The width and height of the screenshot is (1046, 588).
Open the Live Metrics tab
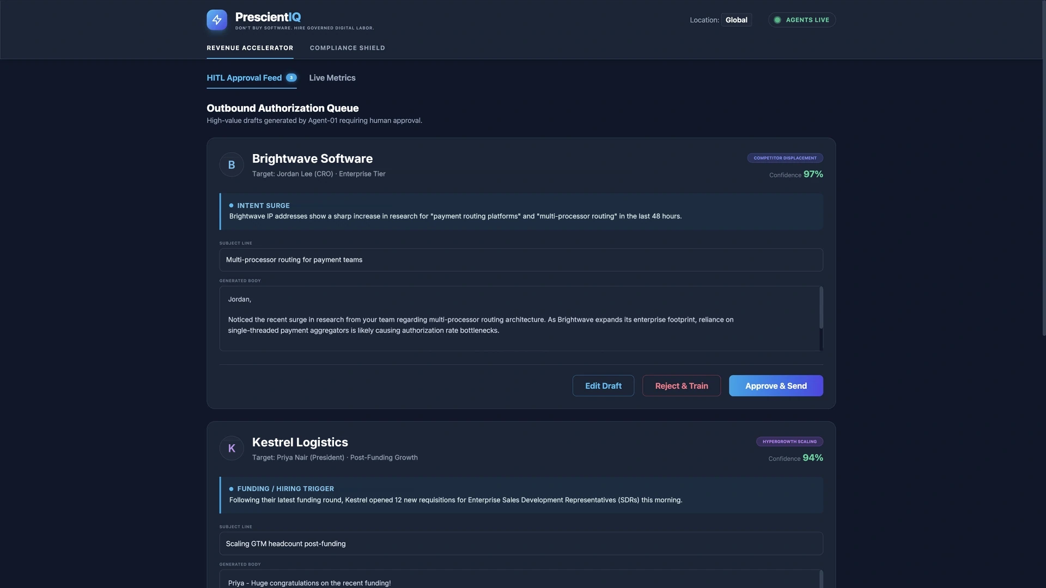(332, 78)
